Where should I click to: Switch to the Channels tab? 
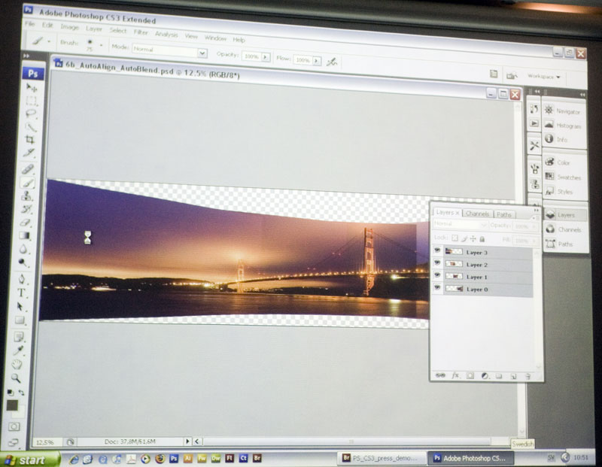pyautogui.click(x=477, y=214)
